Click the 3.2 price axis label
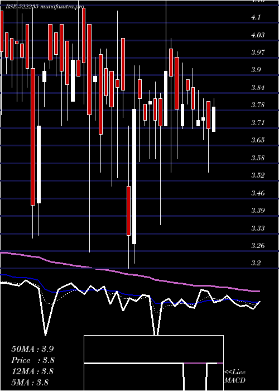 256,263
